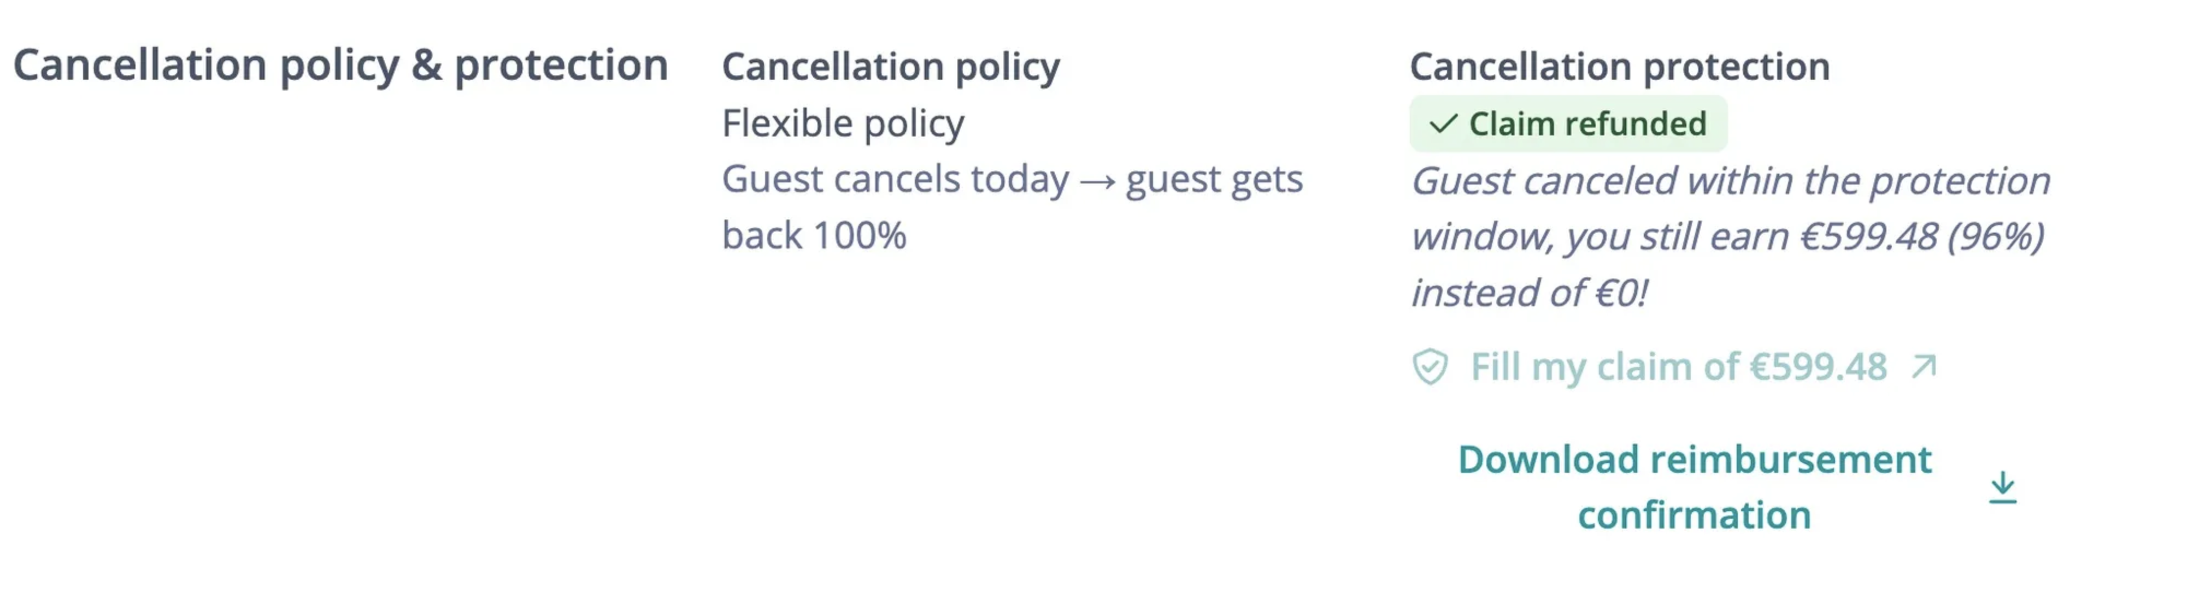
Task: Select the Cancellation protection subheading
Action: point(1620,67)
